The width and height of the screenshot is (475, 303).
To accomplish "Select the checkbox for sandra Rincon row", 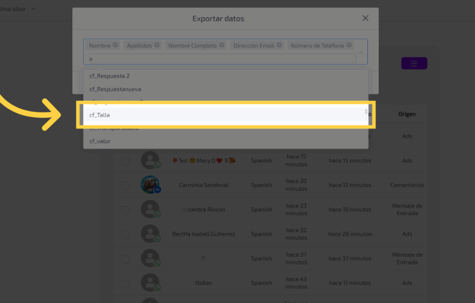I will tap(125, 210).
